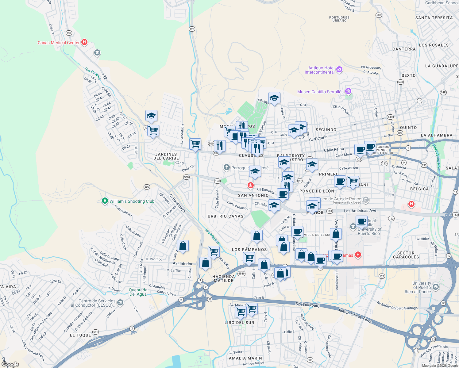Click school marker north of Jardines del Caribe
Screen dimensions: 459x368
(x=151, y=116)
